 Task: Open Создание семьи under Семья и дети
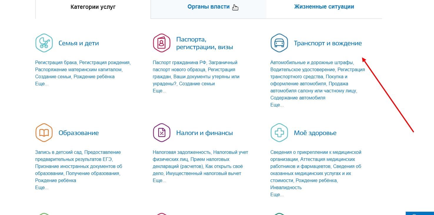[x=53, y=77]
